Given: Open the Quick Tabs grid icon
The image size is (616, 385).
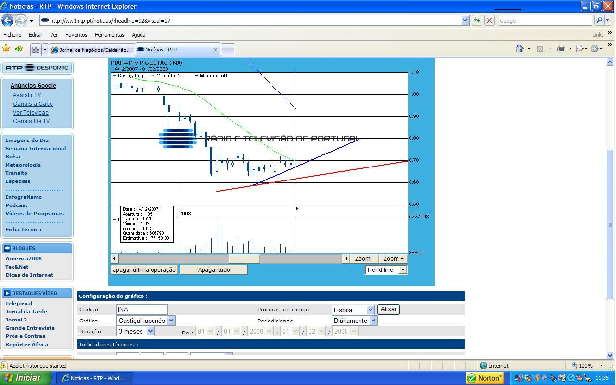Looking at the screenshot, I should click(36, 50).
